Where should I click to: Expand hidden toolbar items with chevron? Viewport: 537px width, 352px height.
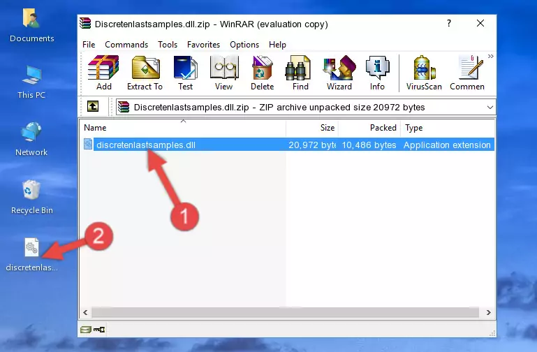[491, 56]
